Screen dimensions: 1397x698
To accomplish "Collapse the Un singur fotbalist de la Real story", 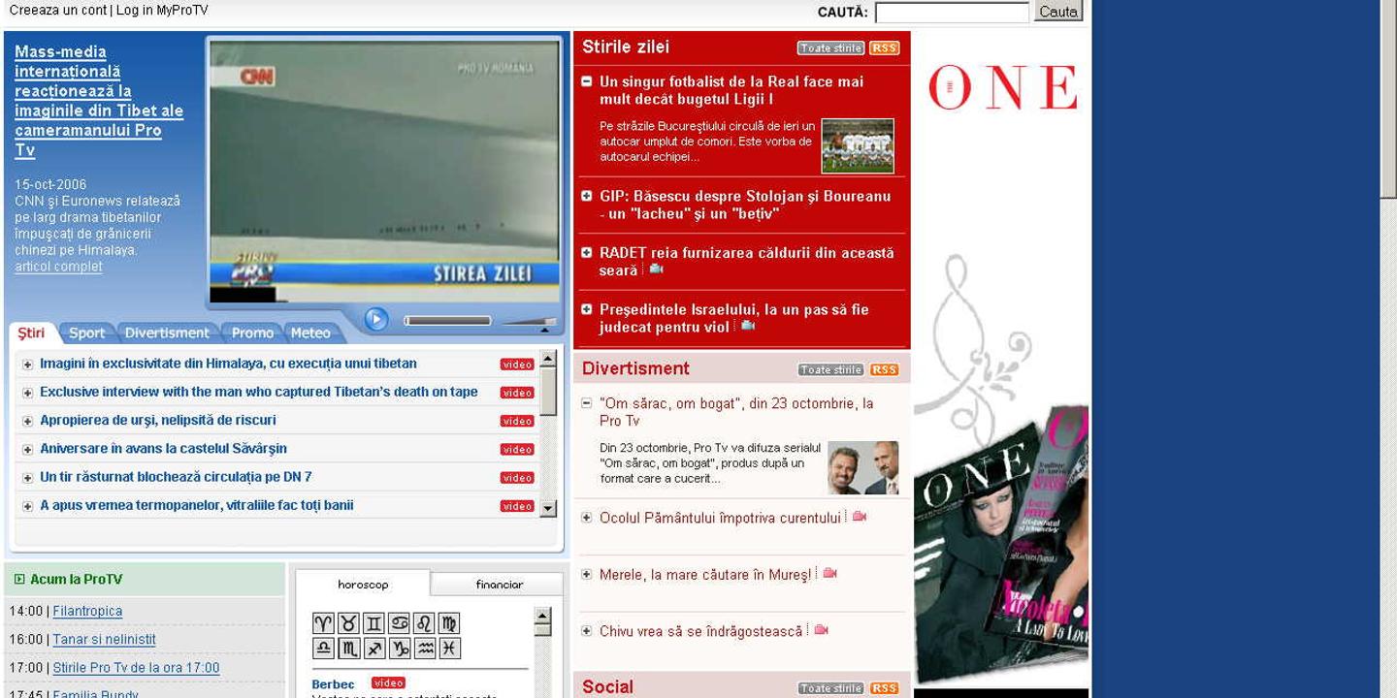I will 586,81.
